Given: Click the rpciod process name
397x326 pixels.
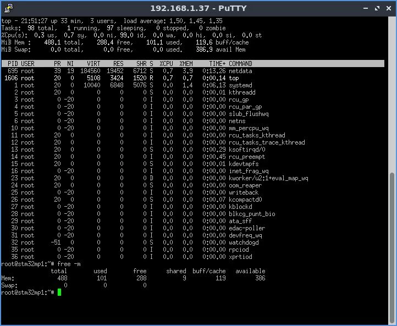Looking at the screenshot, I should pyautogui.click(x=239, y=250).
